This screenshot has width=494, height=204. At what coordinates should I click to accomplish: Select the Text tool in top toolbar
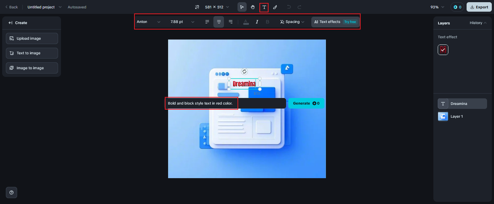point(264,7)
